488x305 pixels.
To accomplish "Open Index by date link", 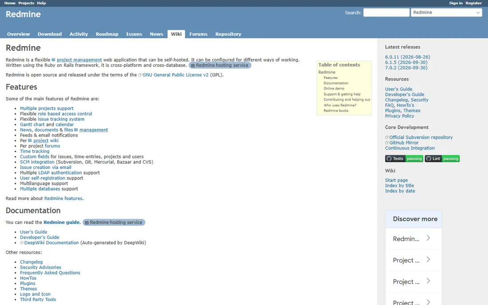I will (400, 191).
